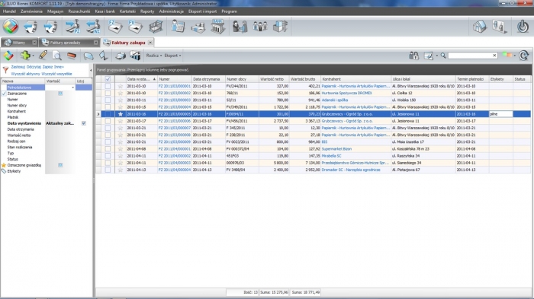Screen dimensions: 534x299
Task: Open the Handel menu
Action: [x=9, y=11]
